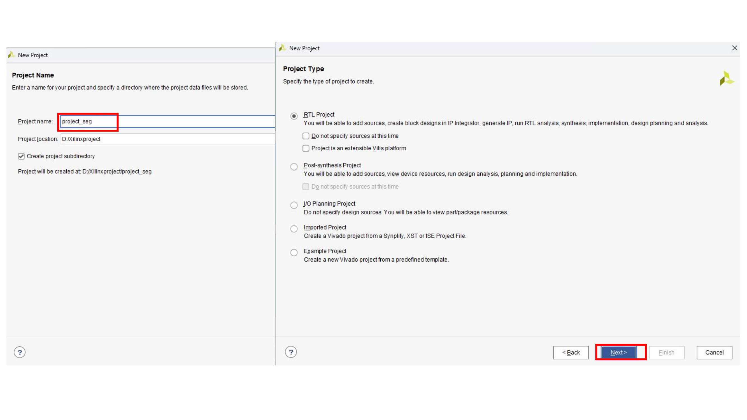Enable Do not specify sources under RTL Project
The height and width of the screenshot is (420, 747).
306,136
